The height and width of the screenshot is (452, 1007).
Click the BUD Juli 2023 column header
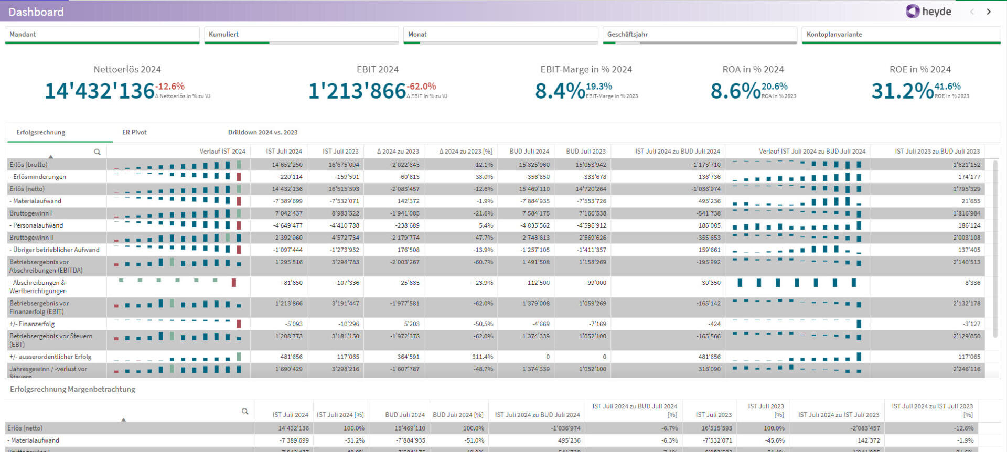click(585, 152)
